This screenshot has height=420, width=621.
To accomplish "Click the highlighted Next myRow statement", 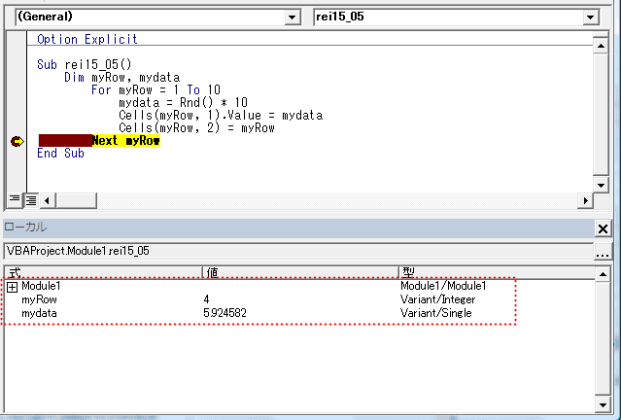I will (x=126, y=141).
